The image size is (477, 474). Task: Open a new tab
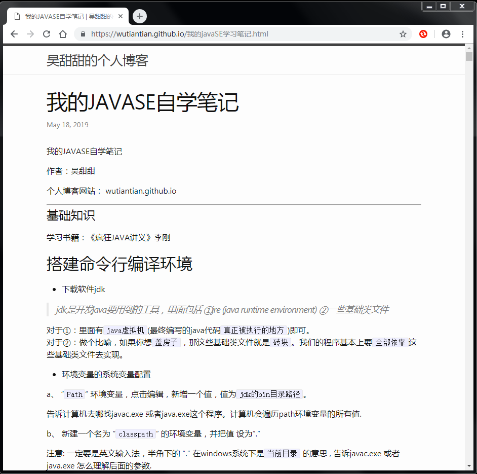(x=140, y=16)
